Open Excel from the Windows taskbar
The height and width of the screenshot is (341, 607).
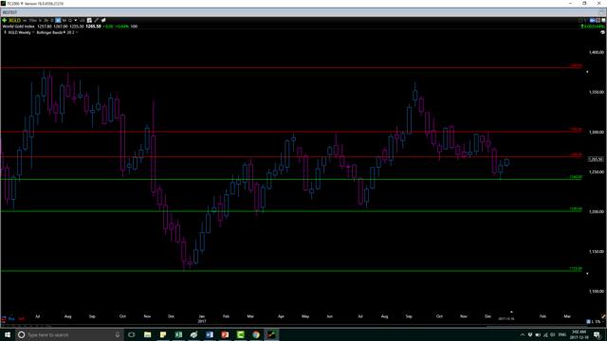[x=178, y=334]
